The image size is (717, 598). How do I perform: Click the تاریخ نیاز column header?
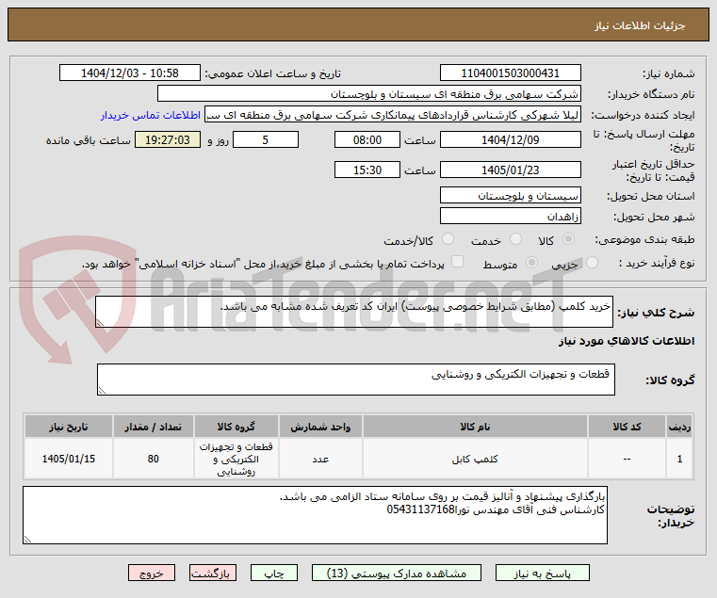[x=69, y=427]
